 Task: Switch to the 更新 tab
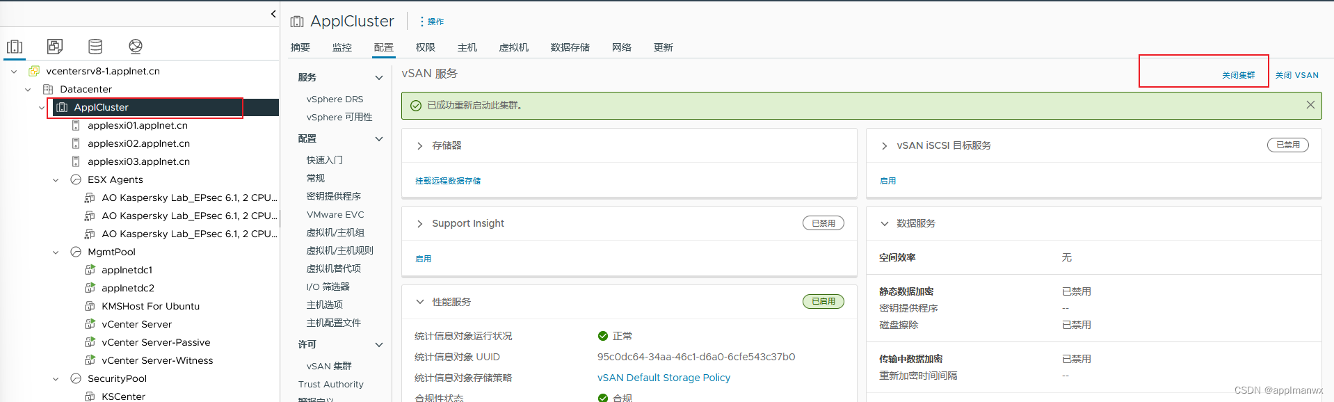click(x=664, y=47)
